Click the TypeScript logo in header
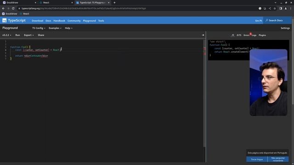This screenshot has width=294, height=165. pos(14,20)
